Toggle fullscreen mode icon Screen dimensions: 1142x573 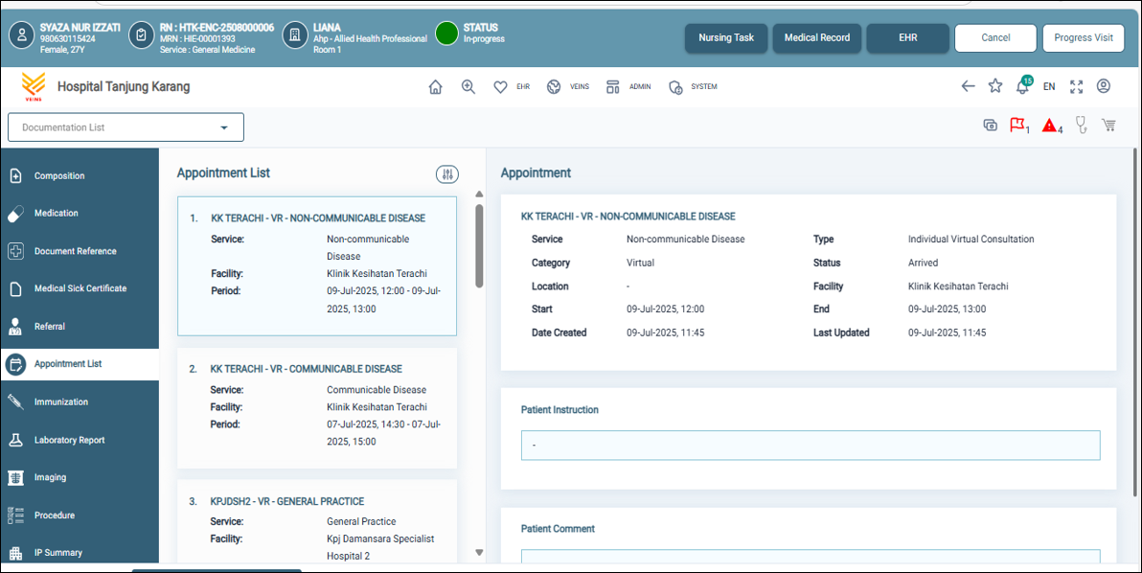tap(1077, 86)
